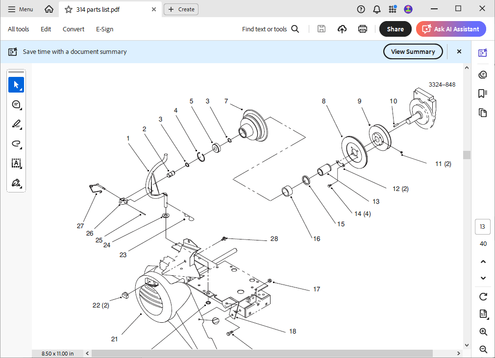Open All tools panel
The image size is (495, 358).
coord(18,29)
